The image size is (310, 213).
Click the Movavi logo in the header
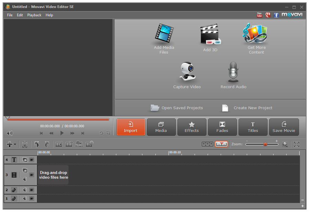pyautogui.click(x=292, y=14)
